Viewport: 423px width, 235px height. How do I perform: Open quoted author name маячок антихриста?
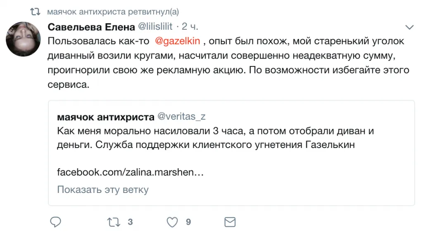click(x=106, y=117)
